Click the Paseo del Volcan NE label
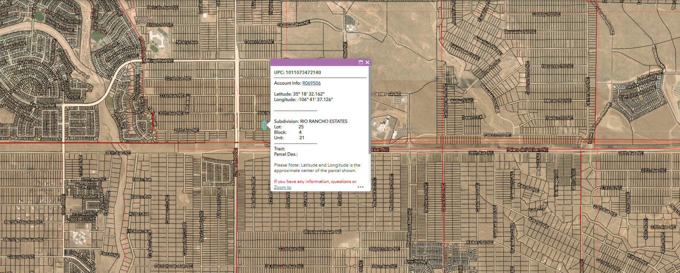The width and height of the screenshot is (680, 273). pos(527,150)
